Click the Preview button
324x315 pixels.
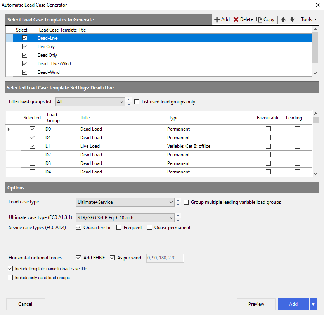[256, 304]
